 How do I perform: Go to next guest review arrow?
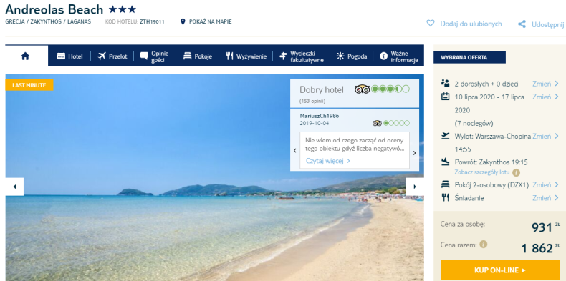tap(414, 153)
